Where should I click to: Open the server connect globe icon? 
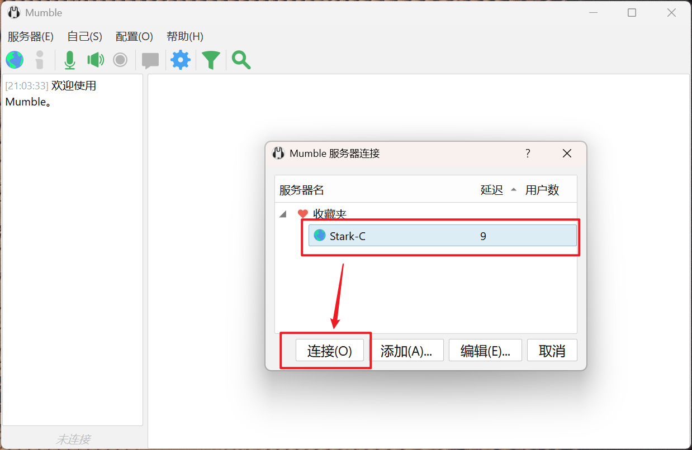coord(15,60)
